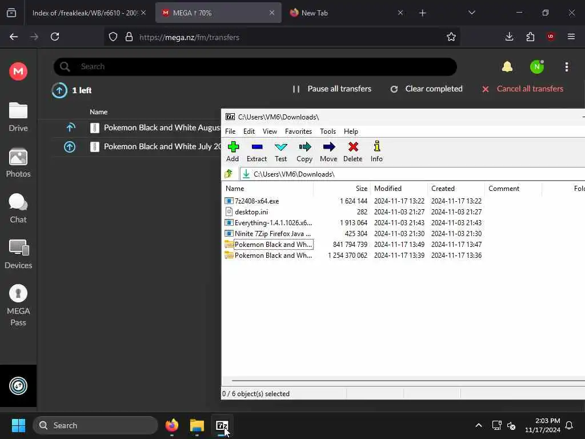The height and width of the screenshot is (439, 585).
Task: Go up one folder level in 7-Zip
Action: click(x=229, y=174)
